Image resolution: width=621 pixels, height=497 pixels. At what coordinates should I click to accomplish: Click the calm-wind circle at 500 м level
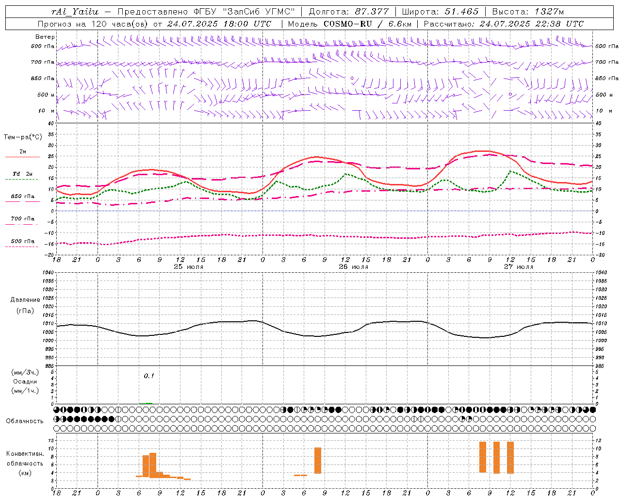click(x=510, y=94)
